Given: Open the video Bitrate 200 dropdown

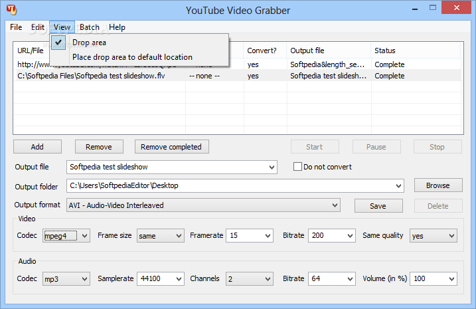Looking at the screenshot, I should [x=350, y=236].
